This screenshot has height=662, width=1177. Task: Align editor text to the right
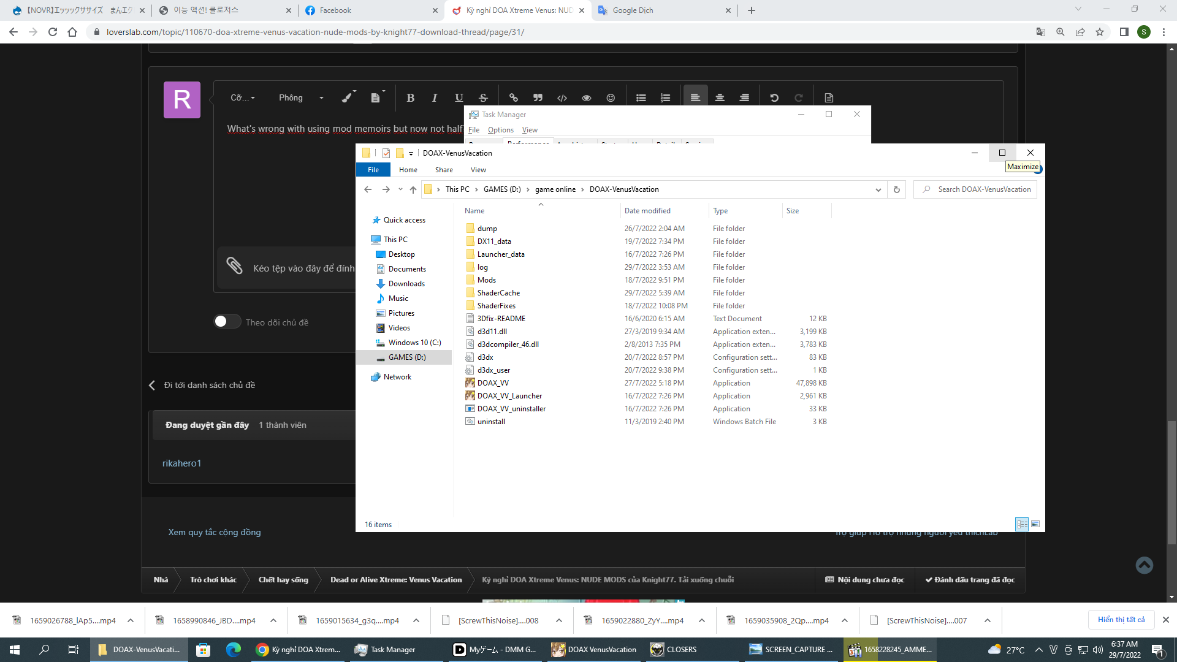click(x=744, y=97)
